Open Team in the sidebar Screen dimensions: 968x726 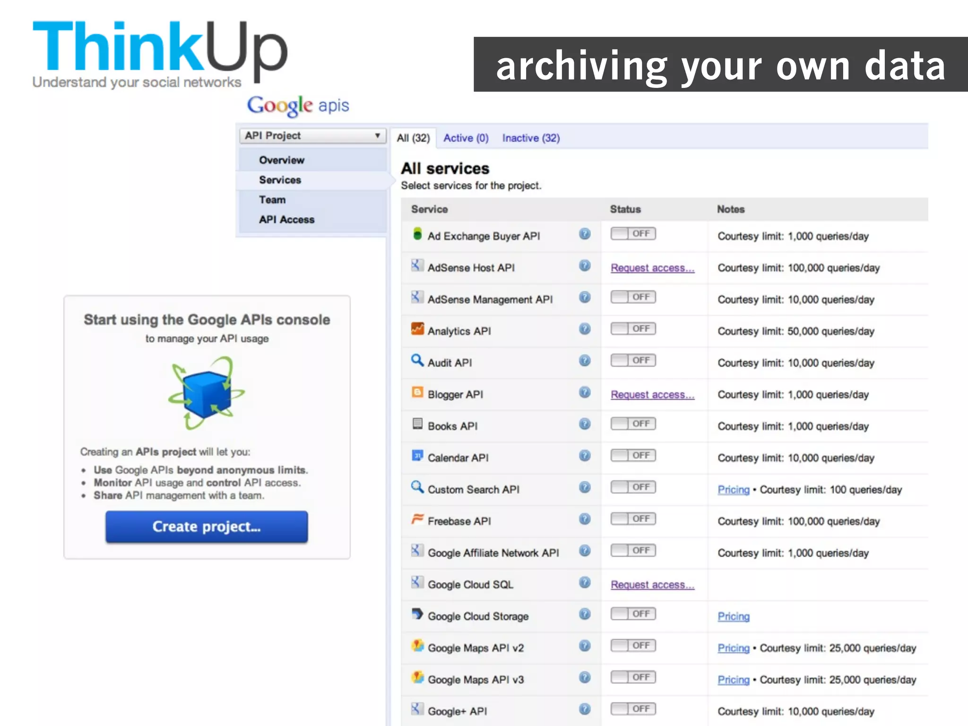coord(313,200)
